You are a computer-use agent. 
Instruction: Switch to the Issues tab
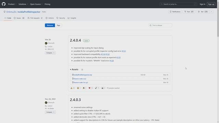19,18
